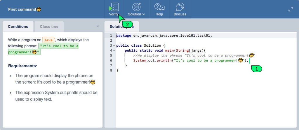
Task: Click the package declaration on line 1
Action: tap(164, 36)
